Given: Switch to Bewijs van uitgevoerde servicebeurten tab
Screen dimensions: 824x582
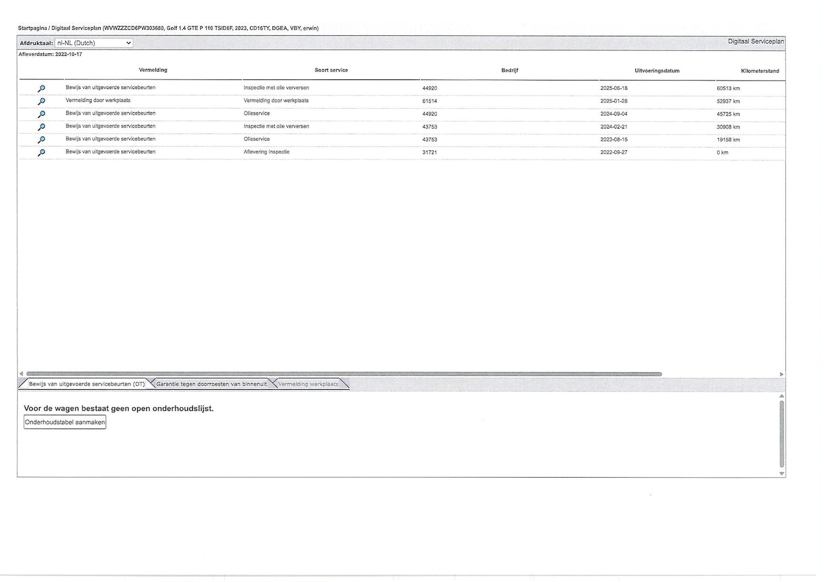Looking at the screenshot, I should [x=86, y=384].
